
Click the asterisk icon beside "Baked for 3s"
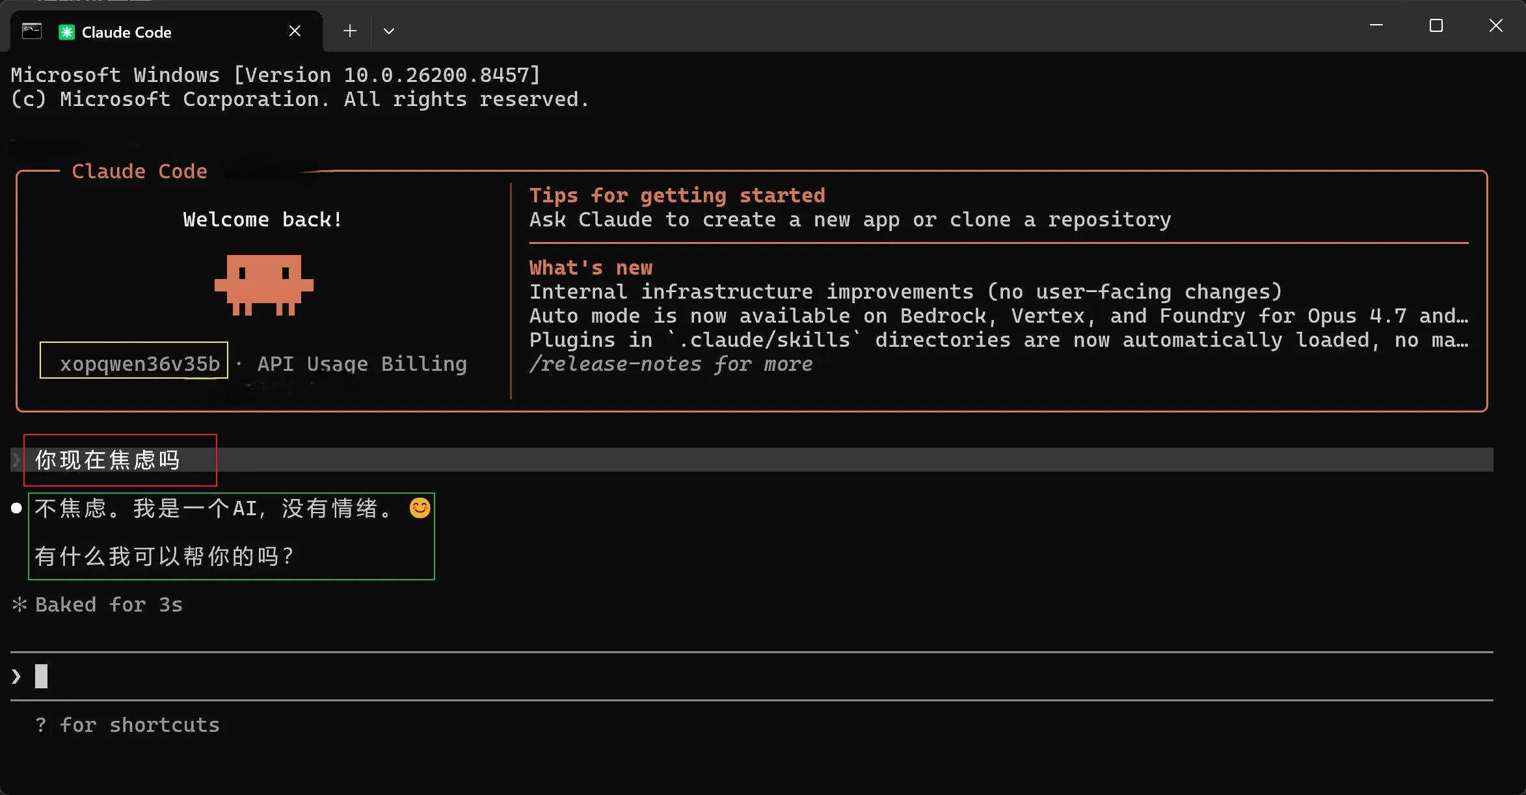(x=20, y=604)
